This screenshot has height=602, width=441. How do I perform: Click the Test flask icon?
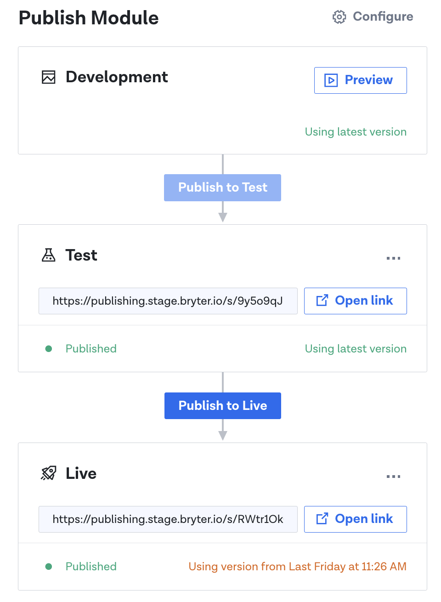click(x=49, y=255)
